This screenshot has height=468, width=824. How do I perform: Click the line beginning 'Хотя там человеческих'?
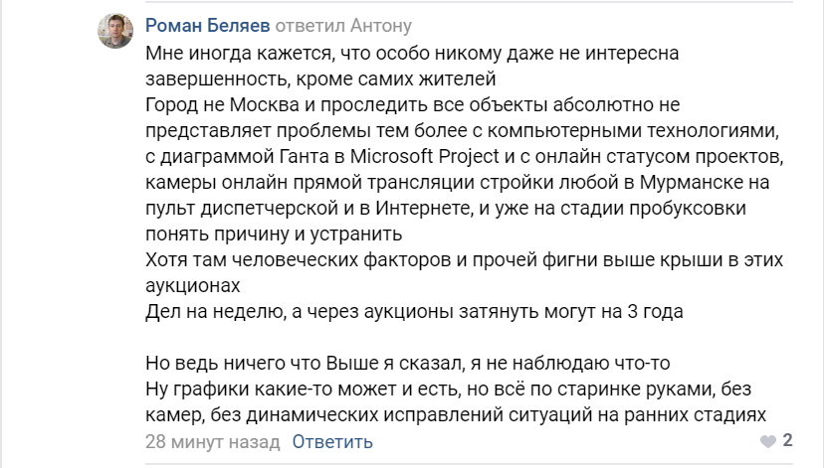(464, 259)
